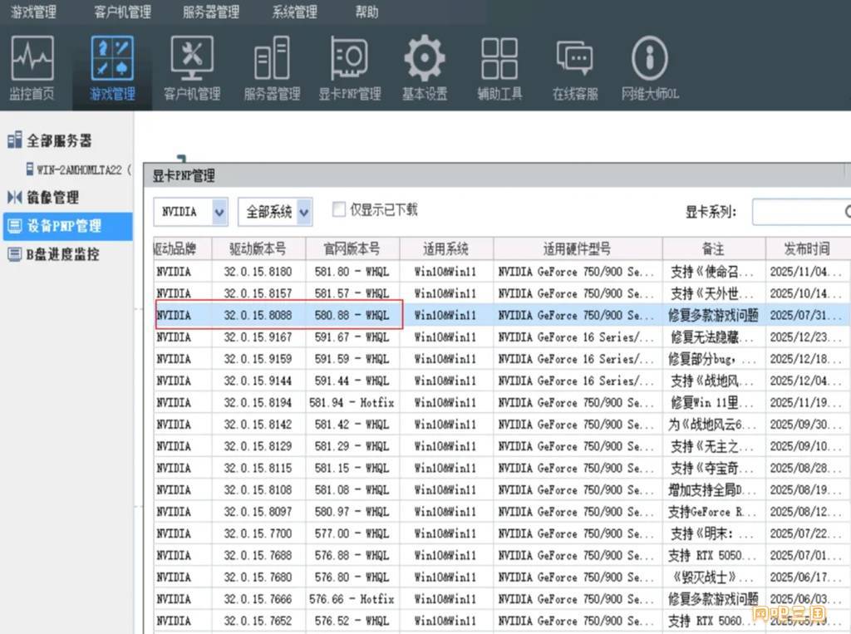Viewport: 851px width, 634px height.
Task: Select the 游戏管理 toolbar icon
Action: click(x=112, y=68)
